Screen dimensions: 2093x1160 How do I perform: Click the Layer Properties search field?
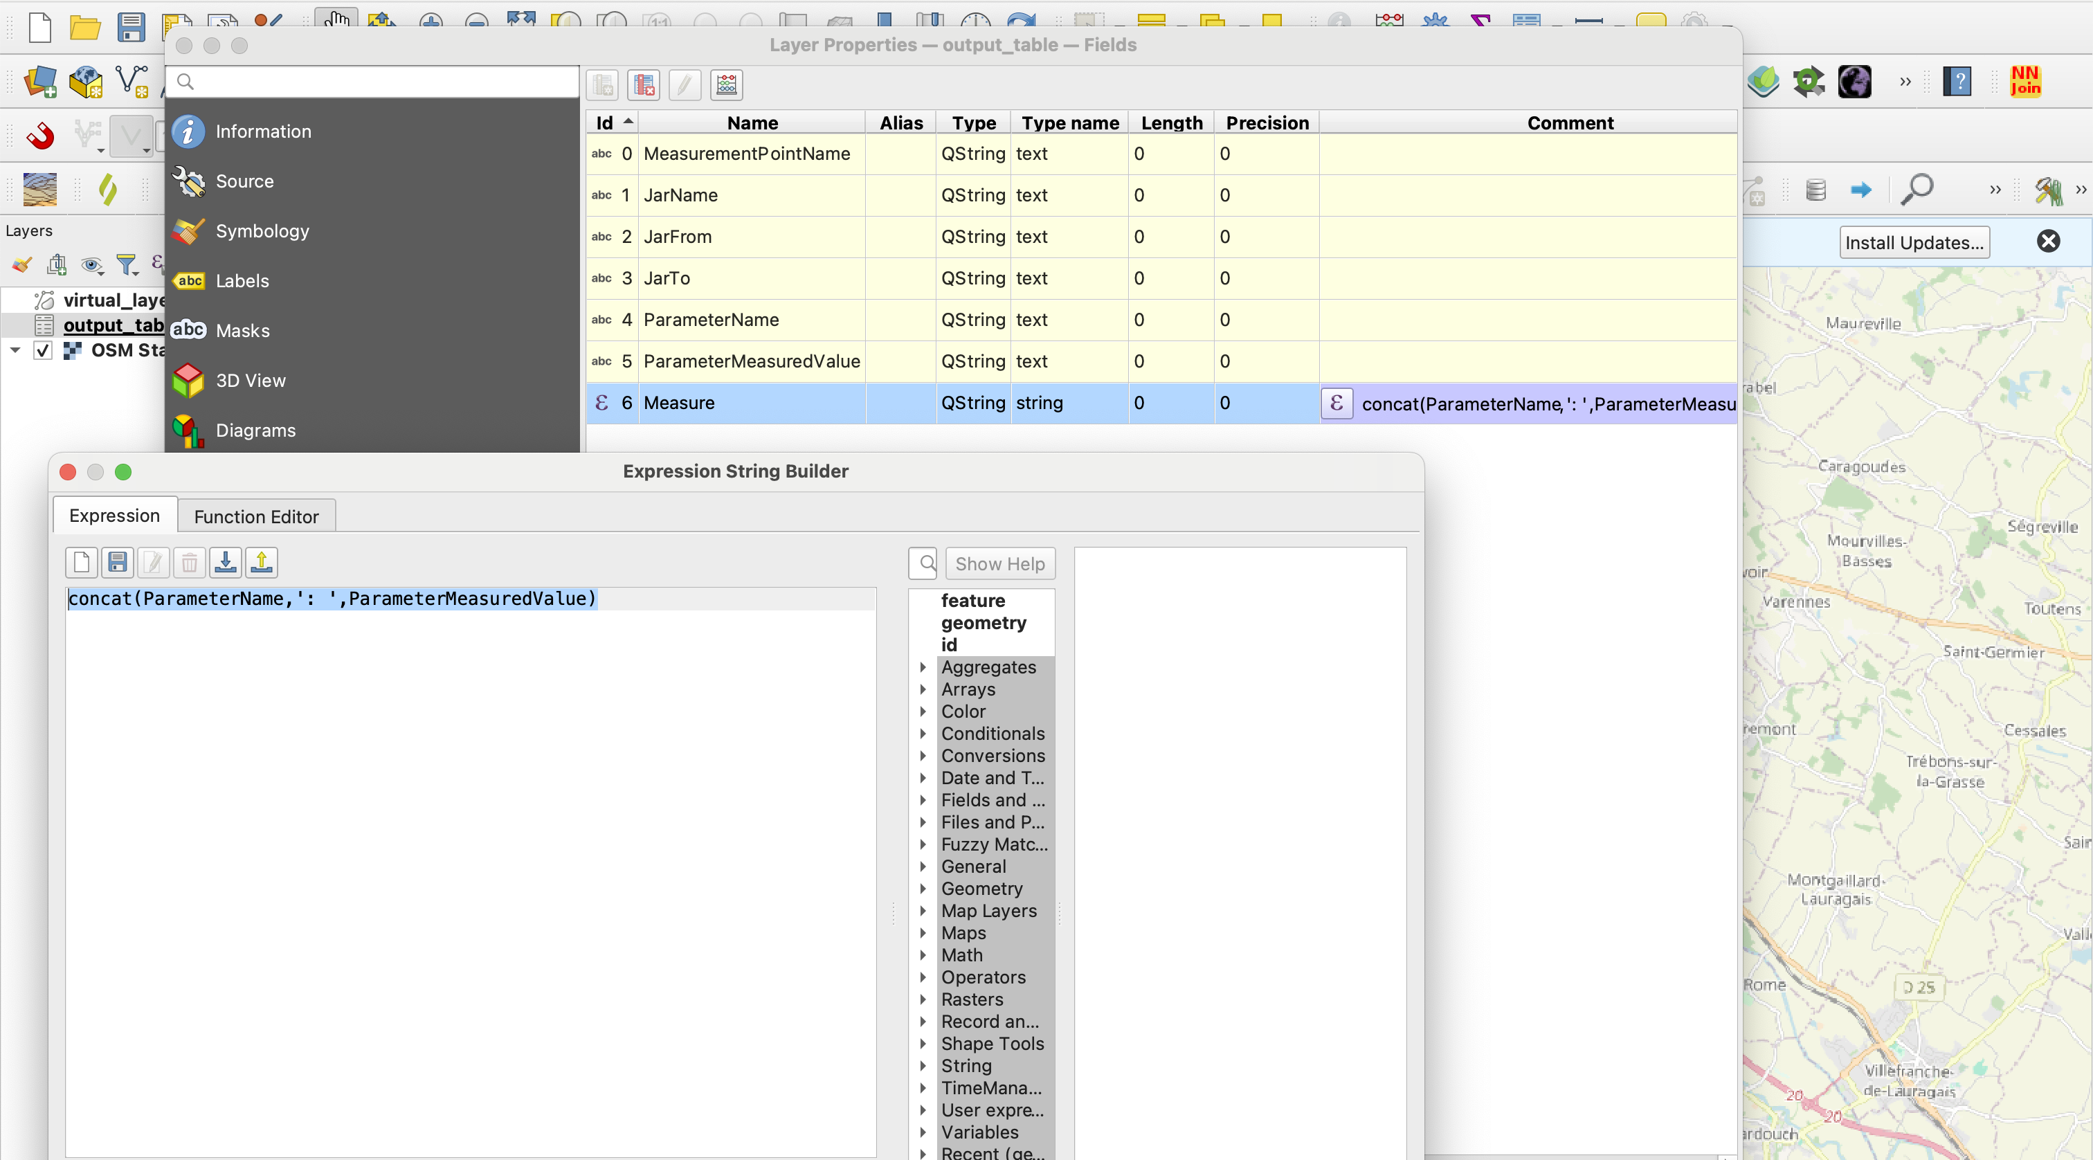click(372, 81)
